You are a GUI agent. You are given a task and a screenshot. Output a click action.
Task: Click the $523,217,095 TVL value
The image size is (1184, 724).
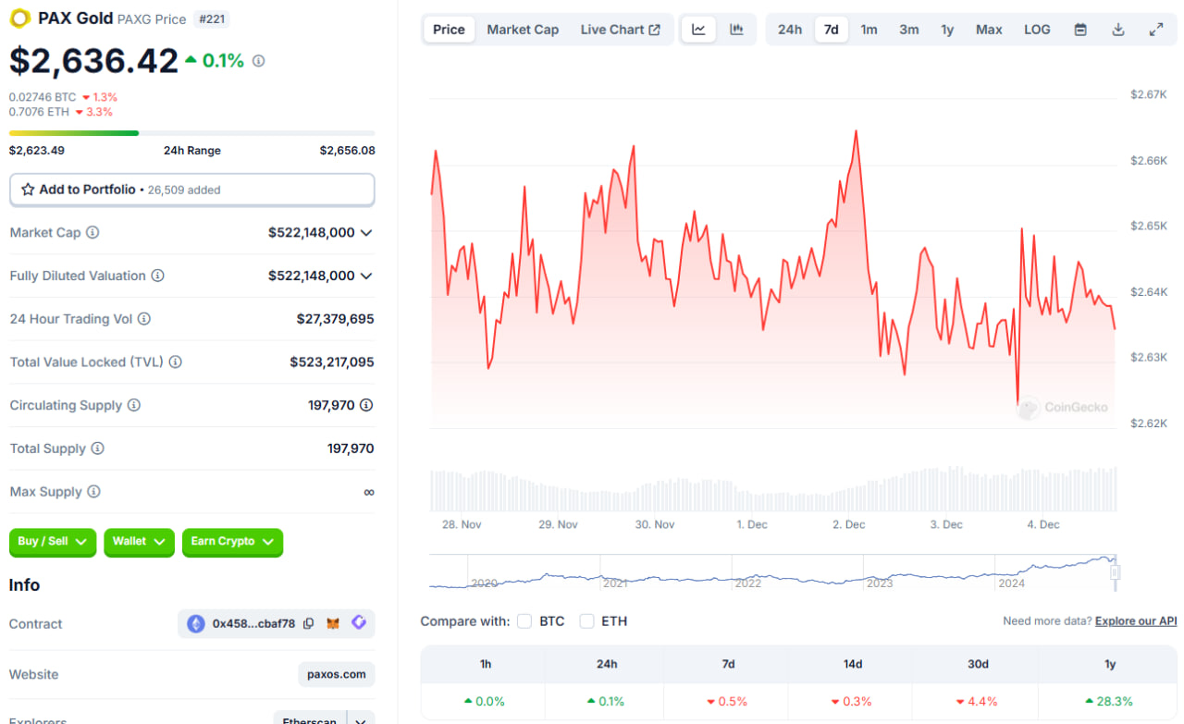point(332,362)
